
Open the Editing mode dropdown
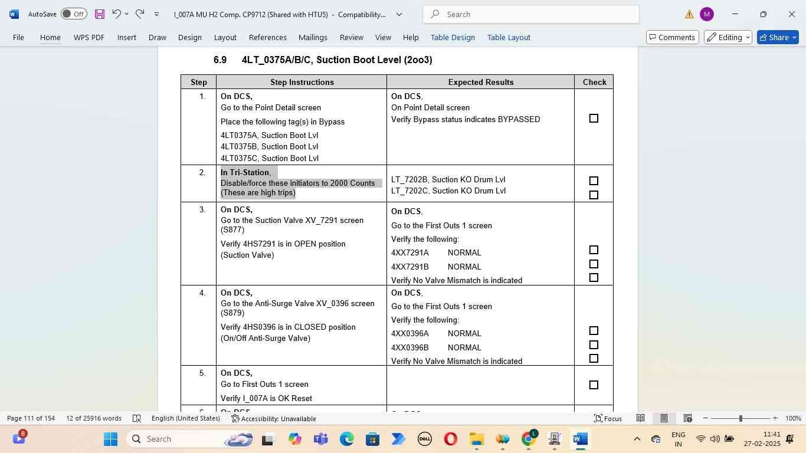pos(728,37)
